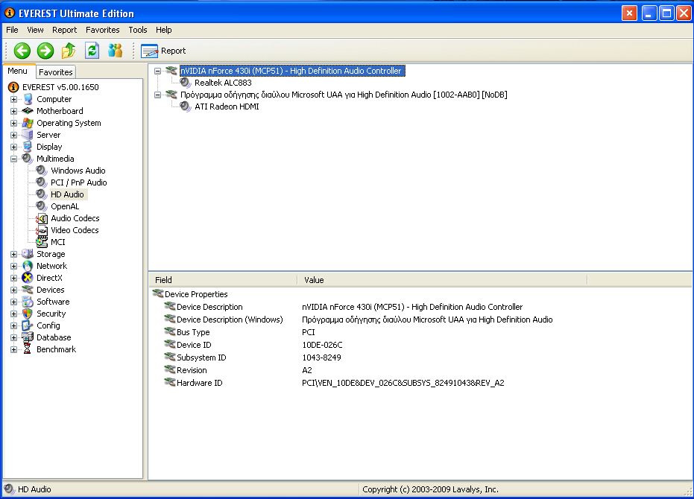694x499 pixels.
Task: Click the HD Audio status bar entry
Action: pos(28,489)
